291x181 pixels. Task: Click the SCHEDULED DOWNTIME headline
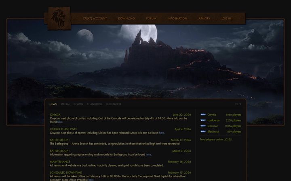pos(66,173)
